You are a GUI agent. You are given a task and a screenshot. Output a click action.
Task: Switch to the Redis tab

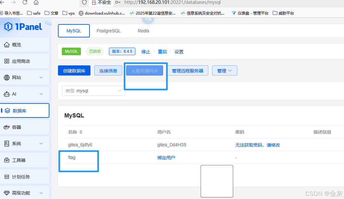(x=143, y=31)
